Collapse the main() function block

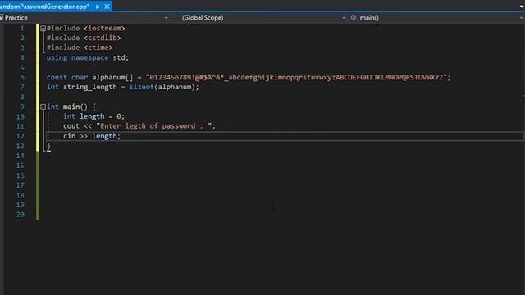point(43,107)
